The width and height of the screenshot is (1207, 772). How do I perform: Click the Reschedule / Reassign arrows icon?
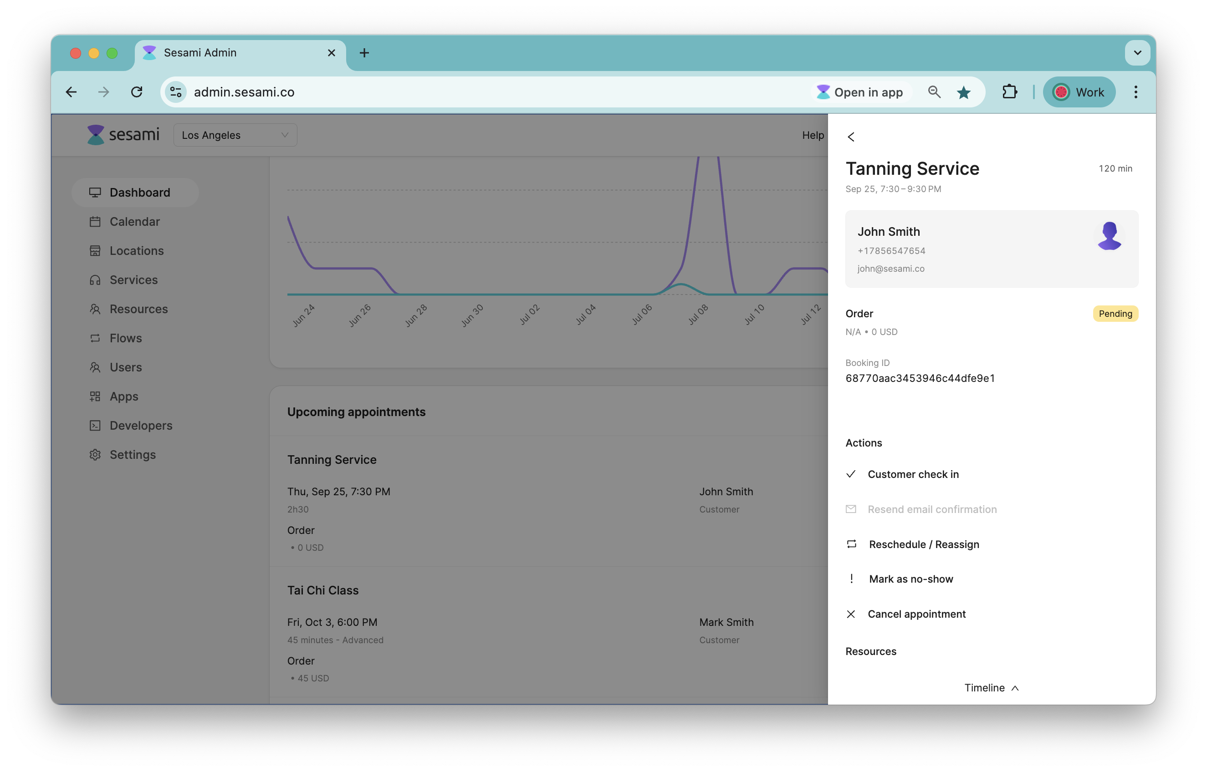[851, 544]
